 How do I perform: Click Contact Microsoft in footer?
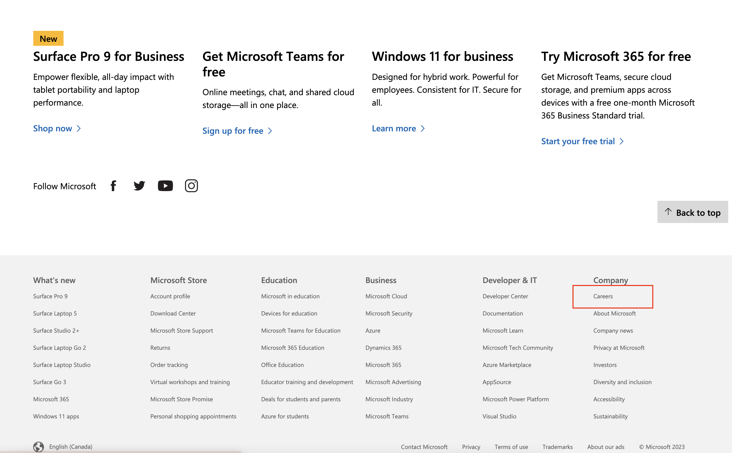[424, 447]
